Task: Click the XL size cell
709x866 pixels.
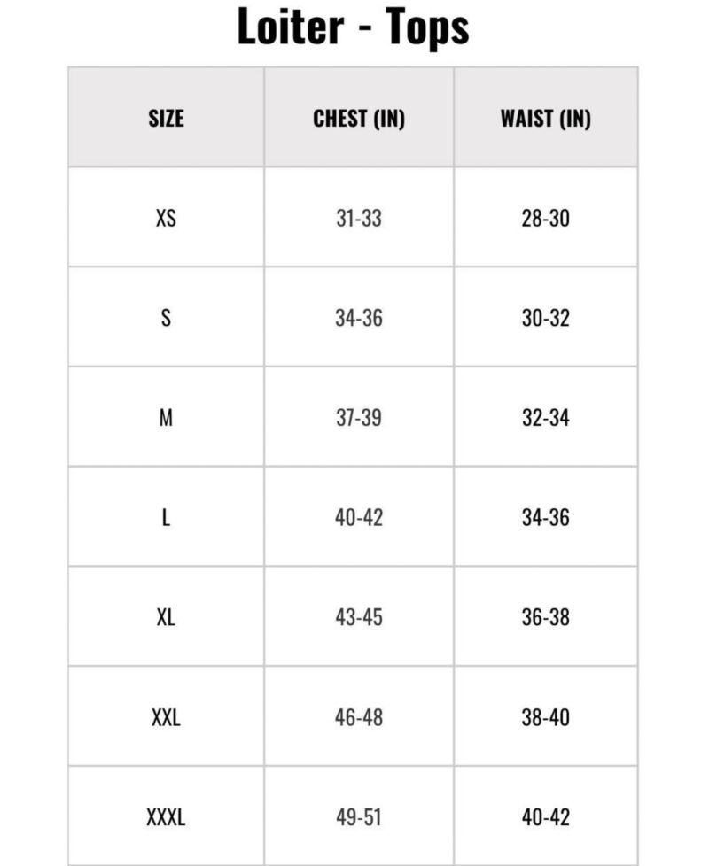Action: click(x=166, y=617)
